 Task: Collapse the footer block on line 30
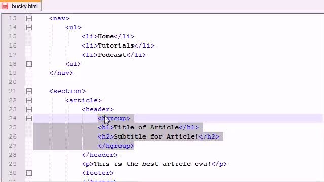coord(29,173)
